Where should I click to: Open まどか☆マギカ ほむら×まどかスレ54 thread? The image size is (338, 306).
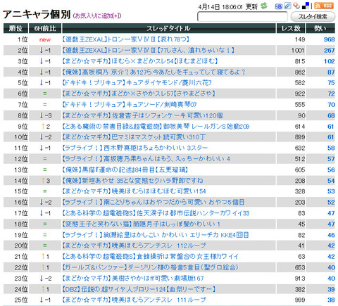coord(140,61)
